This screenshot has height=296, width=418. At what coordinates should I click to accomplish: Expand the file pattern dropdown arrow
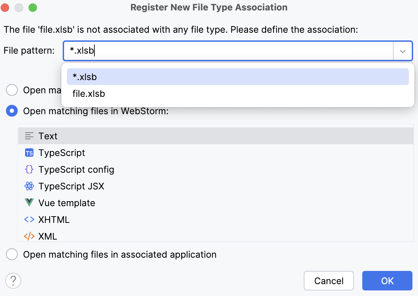click(x=403, y=51)
